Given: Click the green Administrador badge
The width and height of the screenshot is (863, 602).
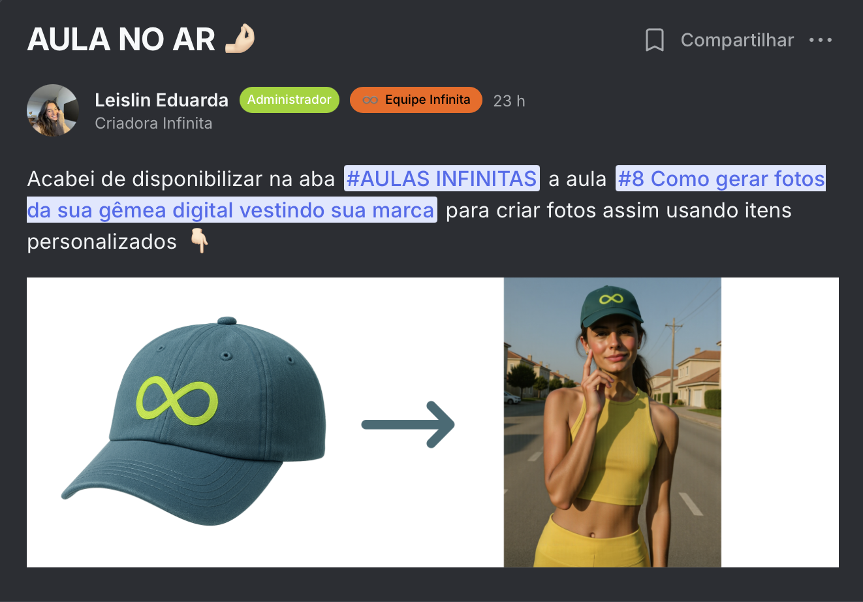Looking at the screenshot, I should 289,100.
